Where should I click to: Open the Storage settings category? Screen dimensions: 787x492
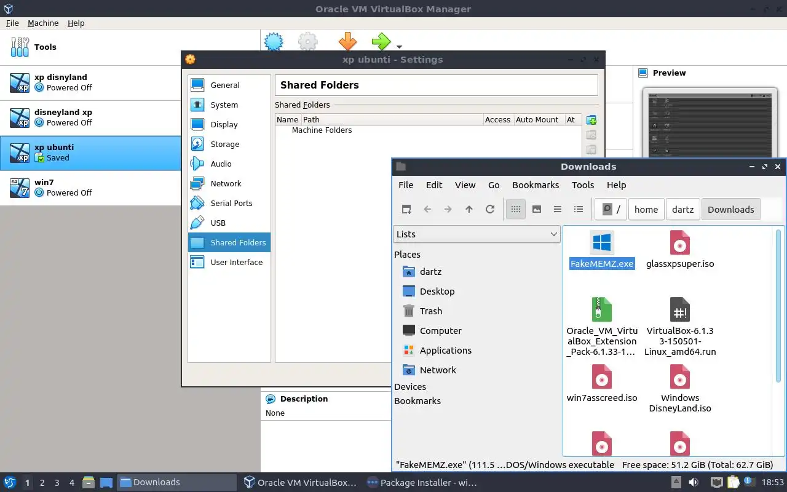pos(229,144)
